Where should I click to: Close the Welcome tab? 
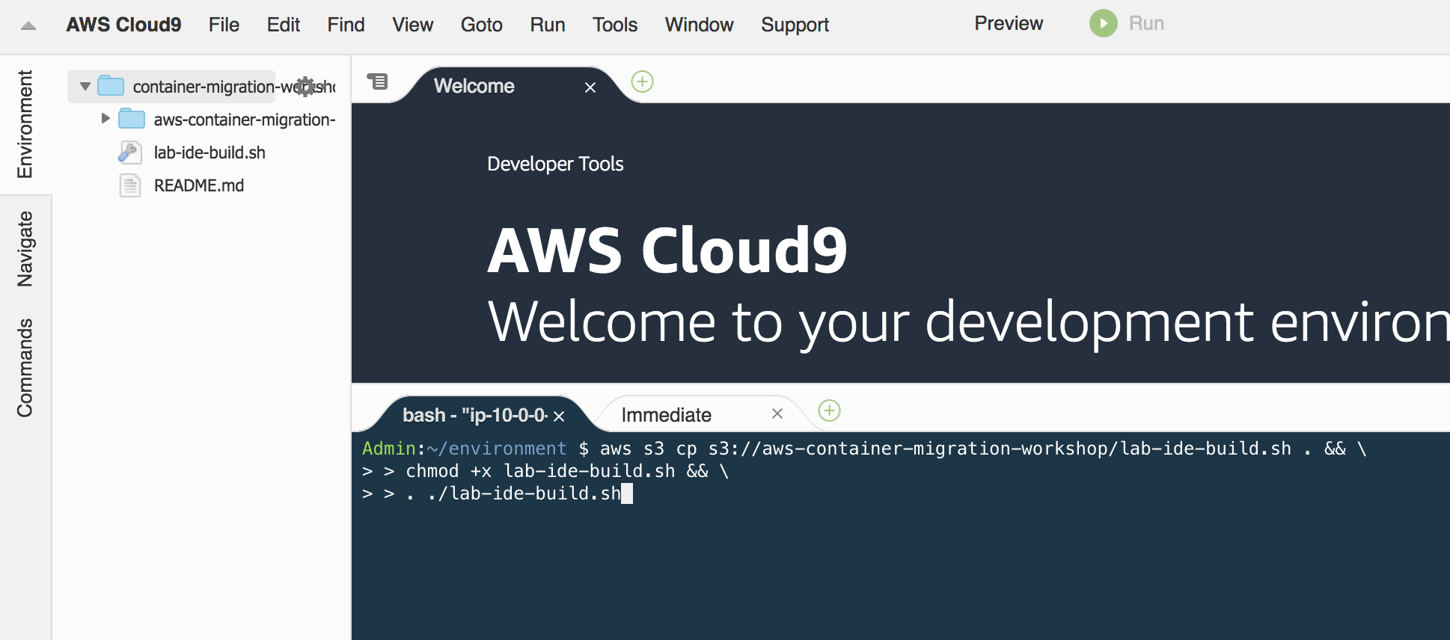click(590, 87)
